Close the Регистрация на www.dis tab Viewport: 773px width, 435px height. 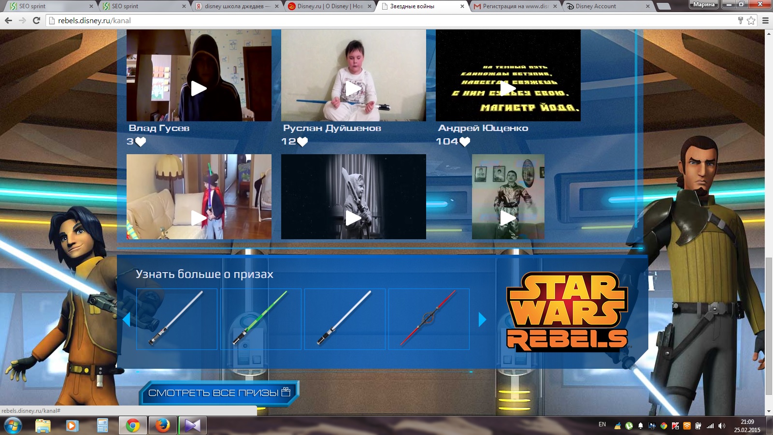[555, 6]
